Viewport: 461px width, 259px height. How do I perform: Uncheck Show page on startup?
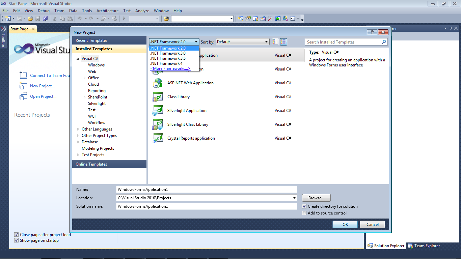(x=17, y=240)
